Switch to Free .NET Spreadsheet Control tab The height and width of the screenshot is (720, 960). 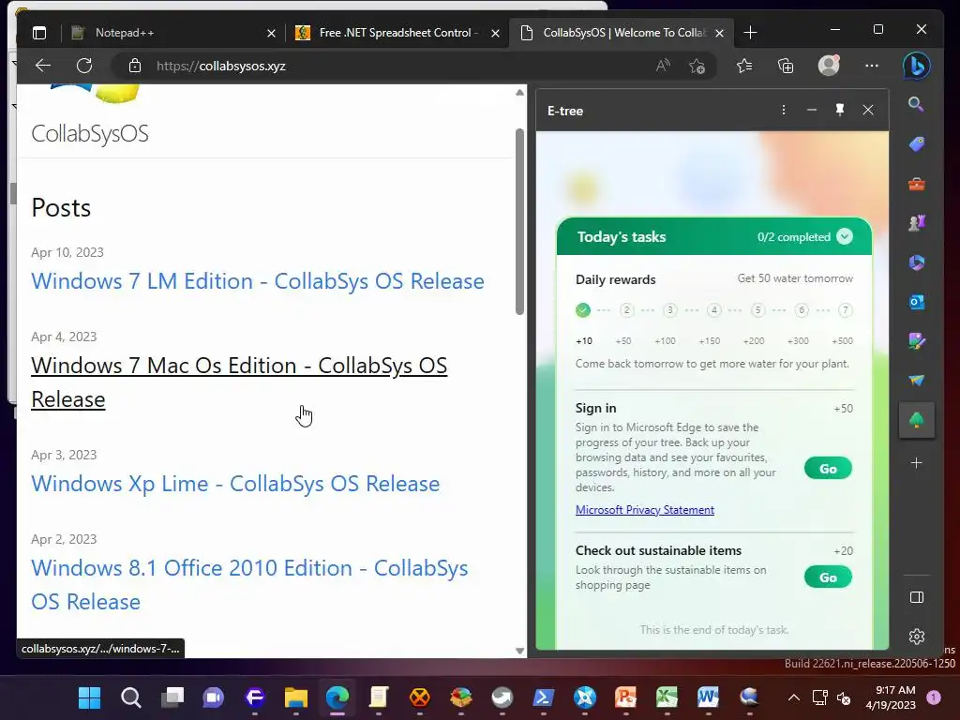click(x=396, y=33)
